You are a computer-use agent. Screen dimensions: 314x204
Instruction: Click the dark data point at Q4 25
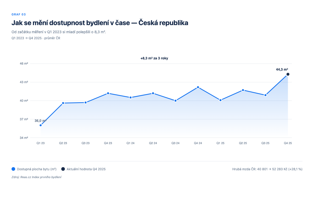coord(287,74)
